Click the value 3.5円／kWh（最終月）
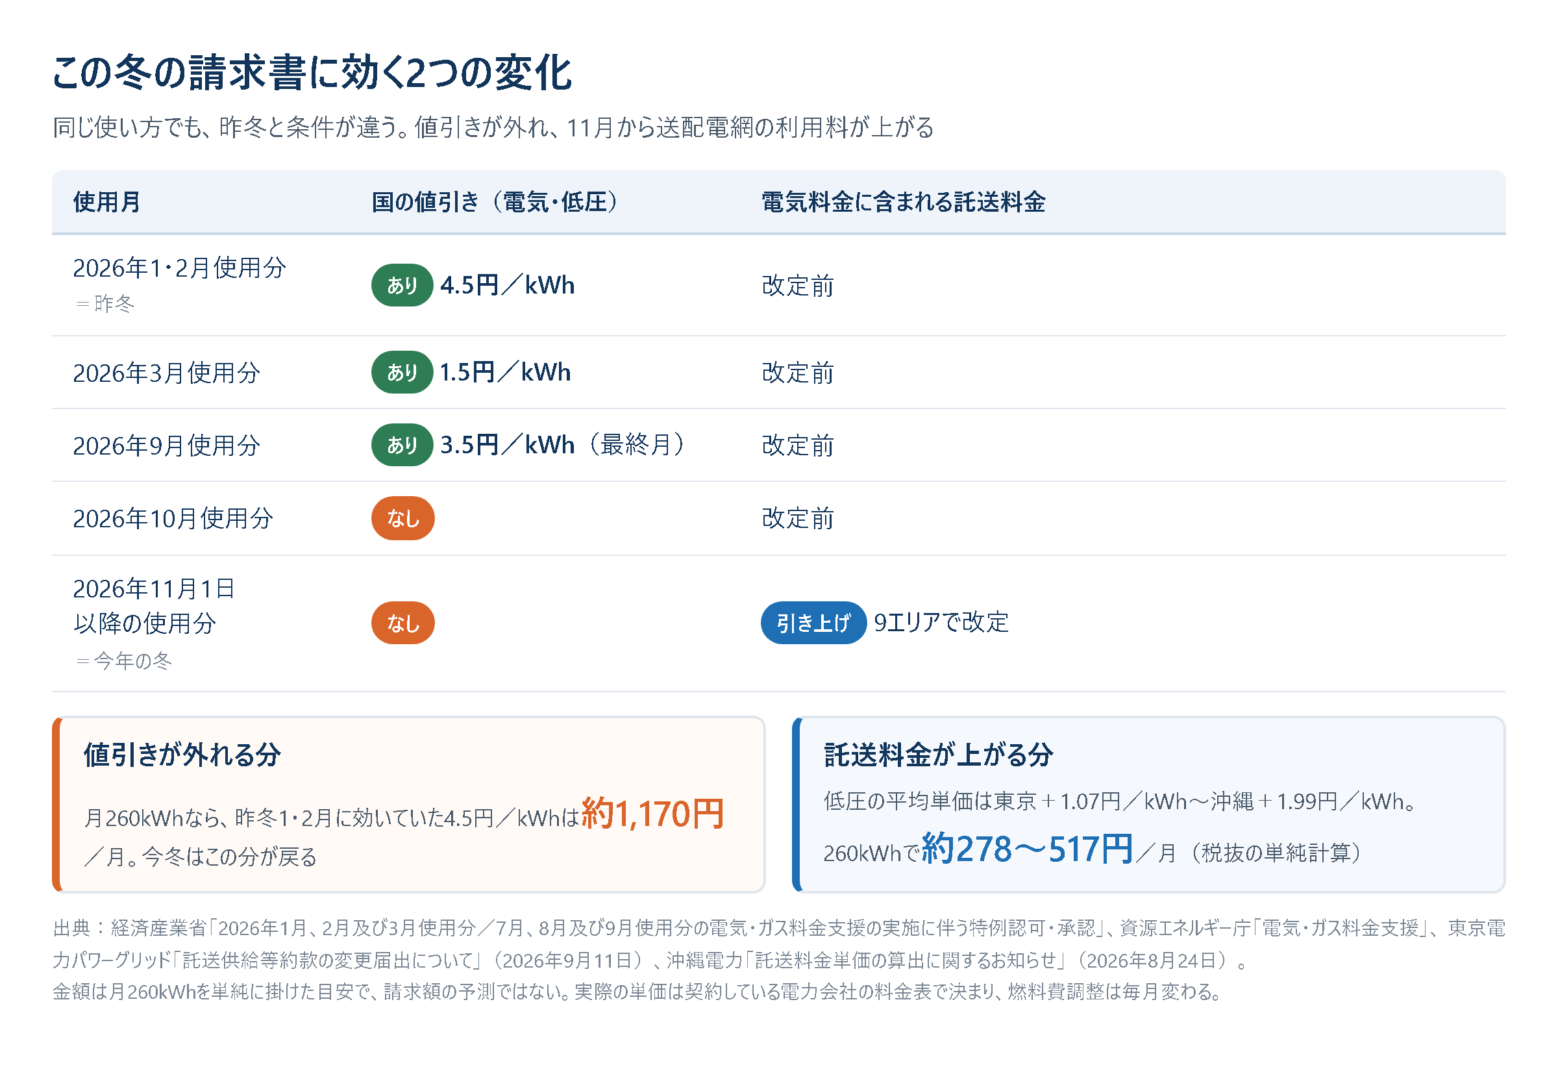This screenshot has width=1558, height=1065. coord(563,445)
